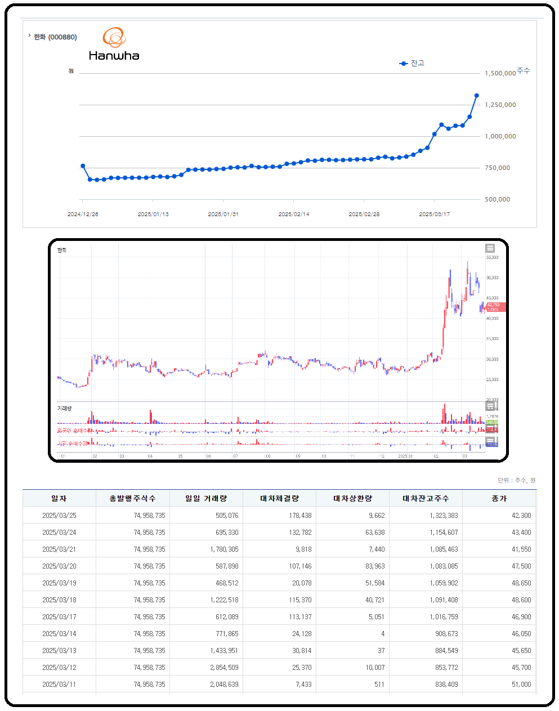Click the 잔고 legend marker icon
559x711 pixels.
coord(403,64)
